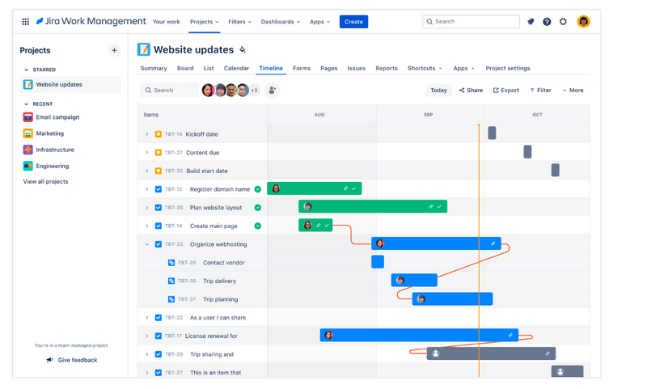Viewport: 647px width, 389px height.
Task: Switch to the Board tab
Action: (185, 69)
